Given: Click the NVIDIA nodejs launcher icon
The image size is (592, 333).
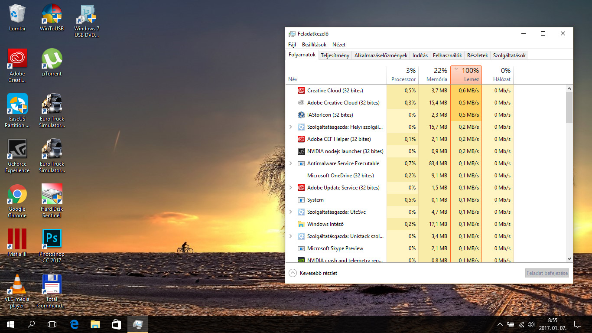Looking at the screenshot, I should 301,151.
